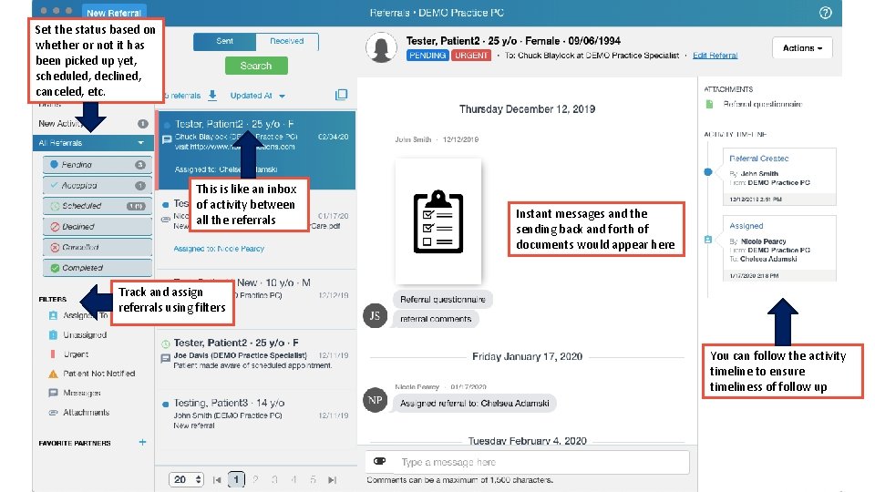This screenshot has height=492, width=875.
Task: Open Referral questionnaire attachment in sidebar
Action: pyautogui.click(x=762, y=104)
